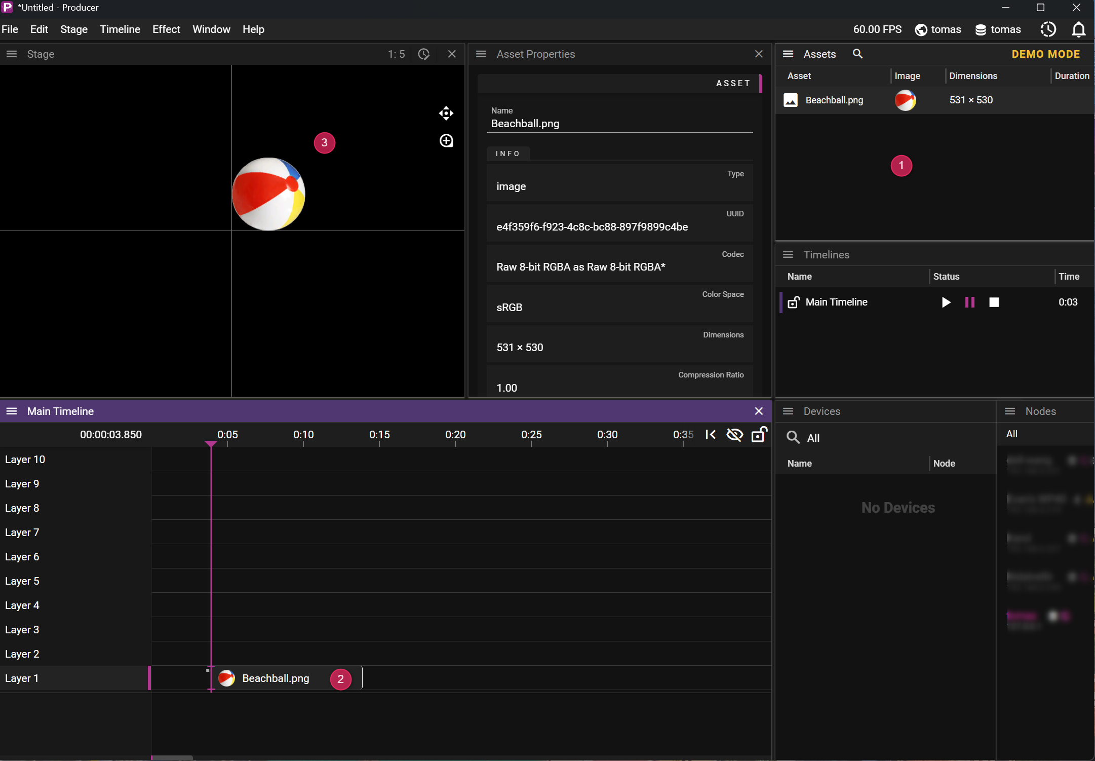Open the Help menu

[x=253, y=29]
